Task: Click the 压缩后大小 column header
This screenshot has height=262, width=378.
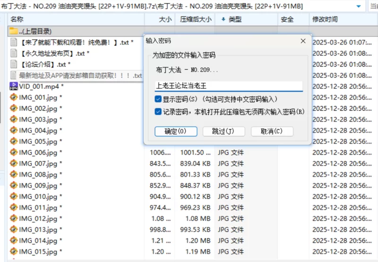Action: pyautogui.click(x=196, y=19)
